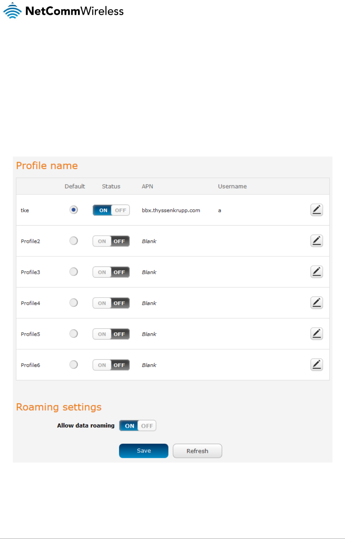Image resolution: width=345 pixels, height=539 pixels.
Task: Select the tke default radio button
Action: pos(74,210)
